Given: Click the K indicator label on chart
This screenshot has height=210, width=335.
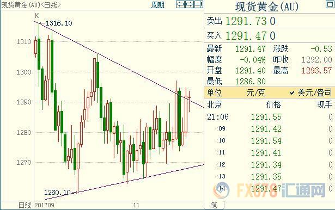Looking at the screenshot, I should click(x=36, y=16).
